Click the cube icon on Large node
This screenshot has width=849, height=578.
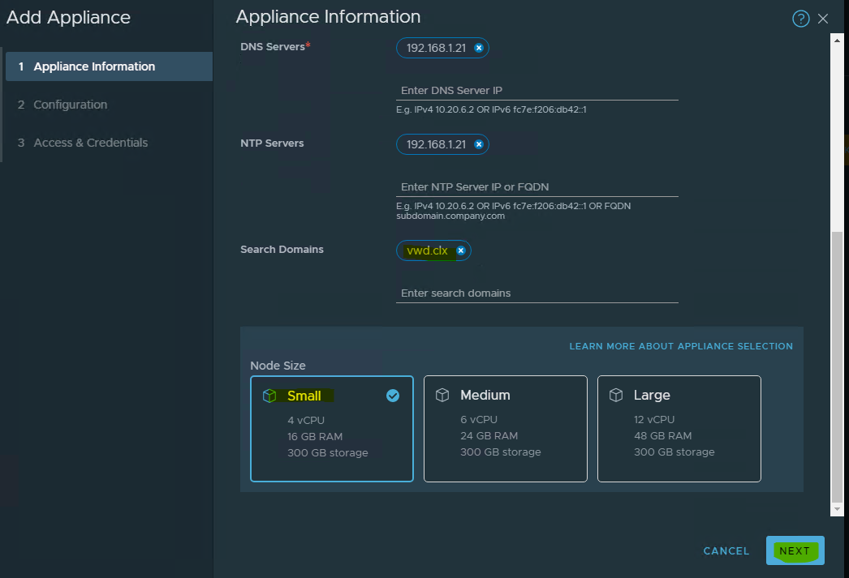(616, 396)
